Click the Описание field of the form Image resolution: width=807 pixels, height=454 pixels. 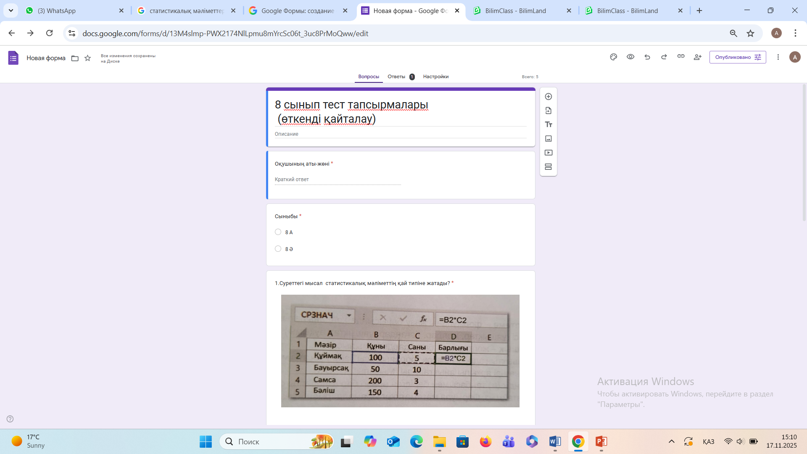[399, 134]
